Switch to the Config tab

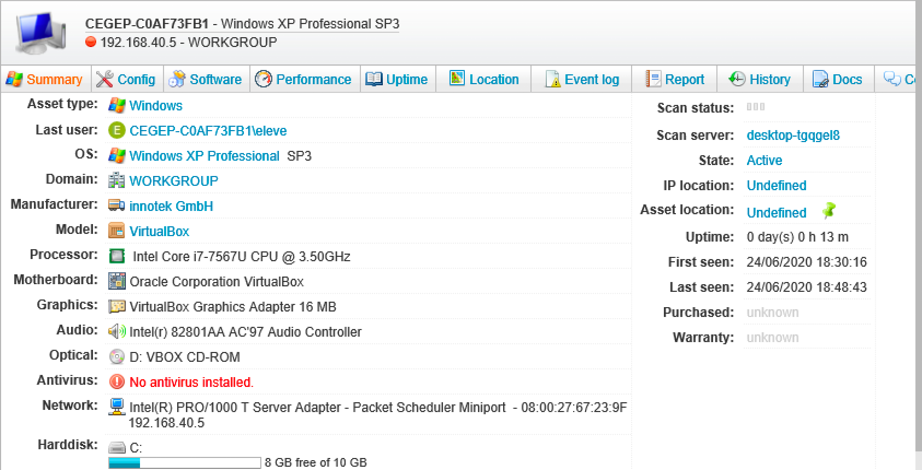pos(126,79)
